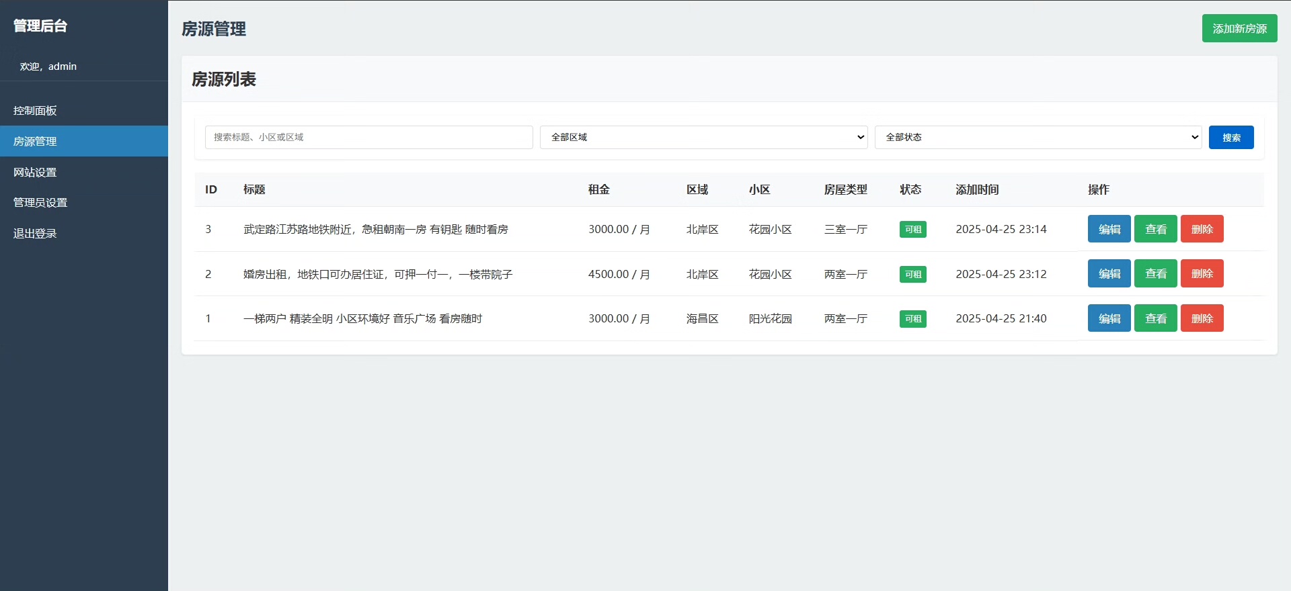Open the 全部区域 dropdown

click(x=703, y=137)
